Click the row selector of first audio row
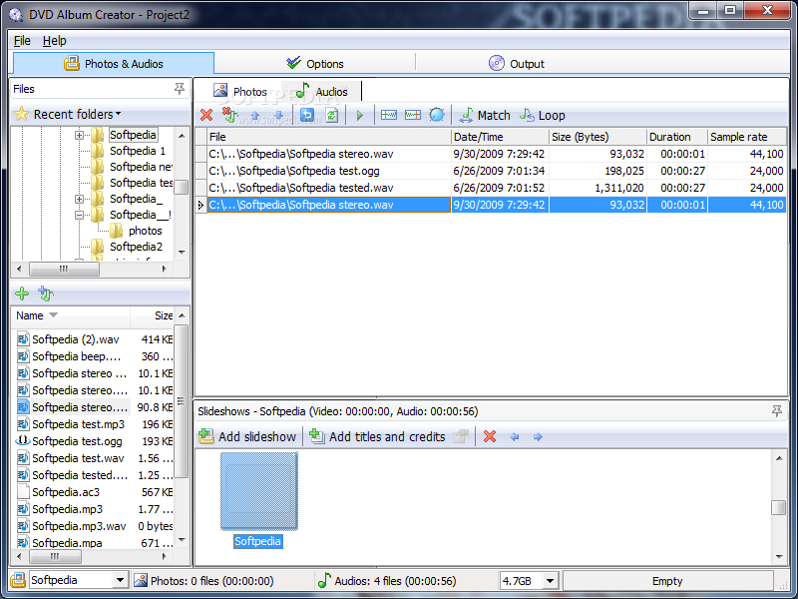 [200, 154]
